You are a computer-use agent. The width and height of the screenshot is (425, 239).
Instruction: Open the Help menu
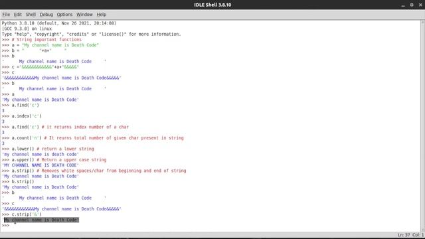tap(102, 15)
